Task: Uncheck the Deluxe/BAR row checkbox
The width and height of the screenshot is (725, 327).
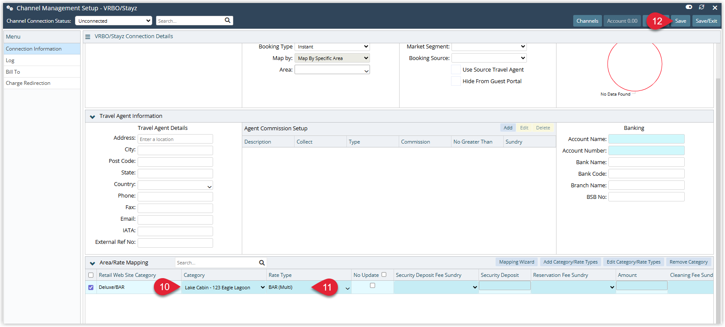Action: point(91,288)
